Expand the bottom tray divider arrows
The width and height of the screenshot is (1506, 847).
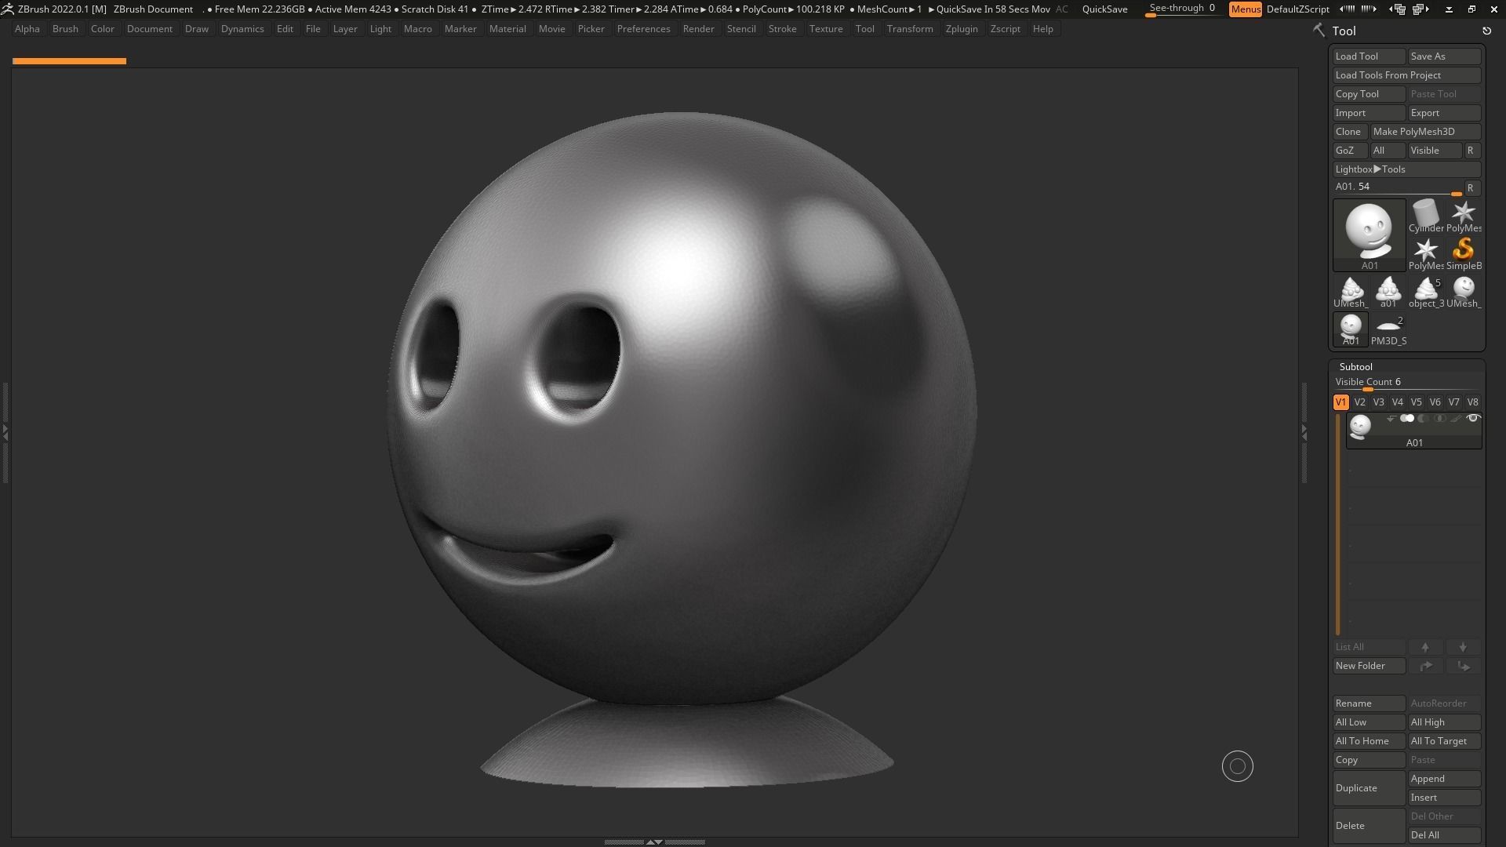654,842
